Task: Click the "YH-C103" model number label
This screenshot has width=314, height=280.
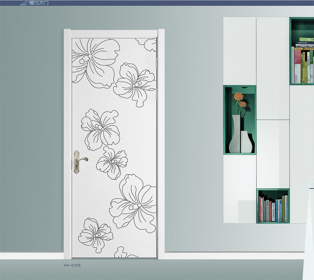Action: (x=72, y=265)
